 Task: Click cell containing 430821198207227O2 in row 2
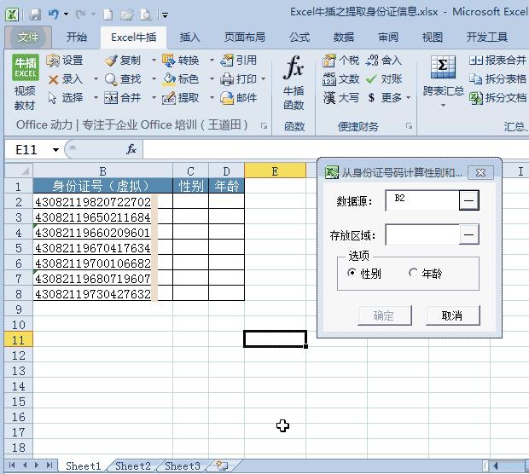(x=102, y=201)
